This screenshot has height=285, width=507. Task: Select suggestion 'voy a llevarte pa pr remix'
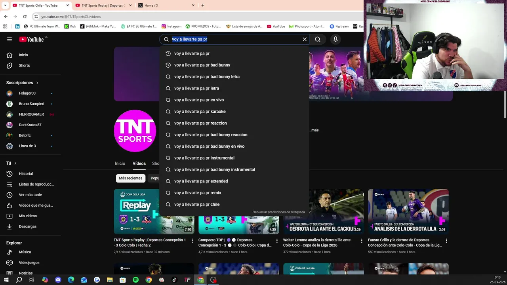point(234,193)
